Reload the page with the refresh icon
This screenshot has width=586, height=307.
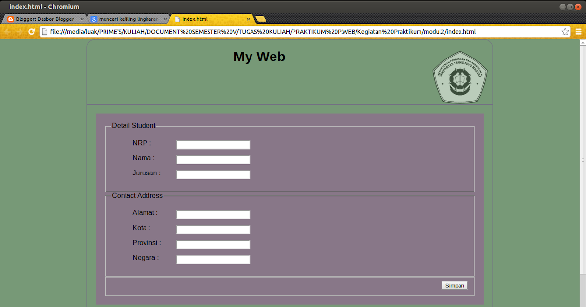(32, 32)
